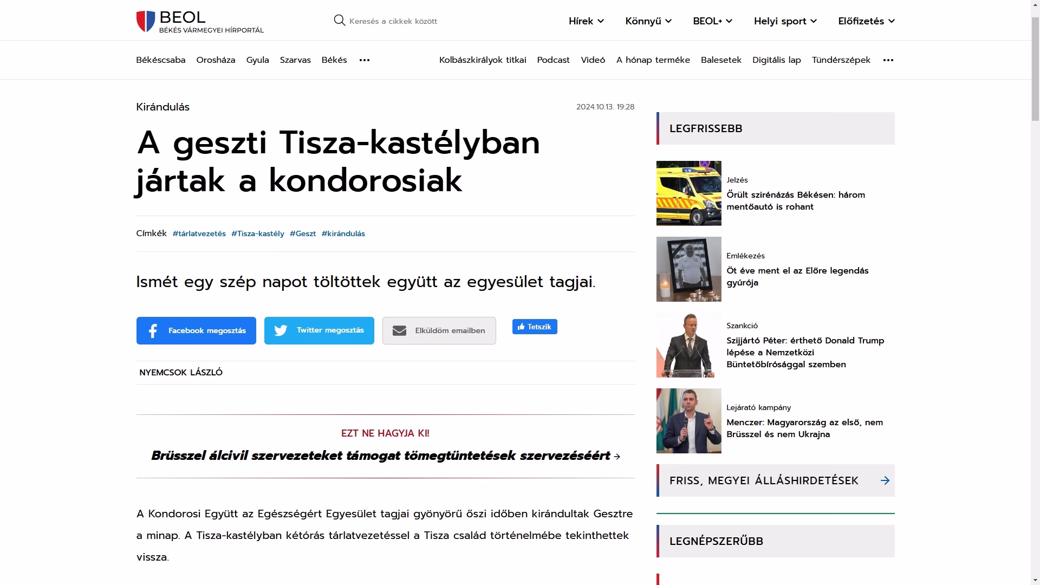Viewport: 1040px width, 585px height.
Task: Click the article date 2024.10.13. 19:28
Action: 605,107
